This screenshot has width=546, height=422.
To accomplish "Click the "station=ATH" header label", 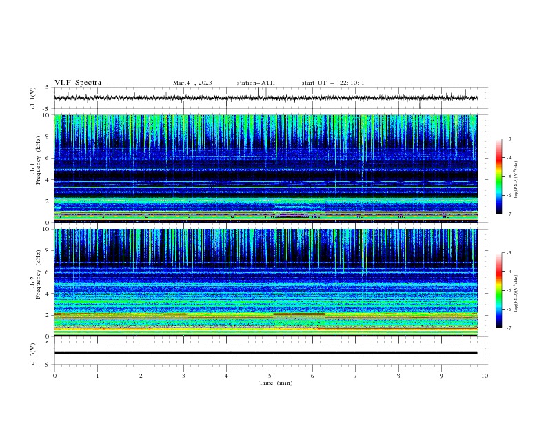I will [256, 83].
